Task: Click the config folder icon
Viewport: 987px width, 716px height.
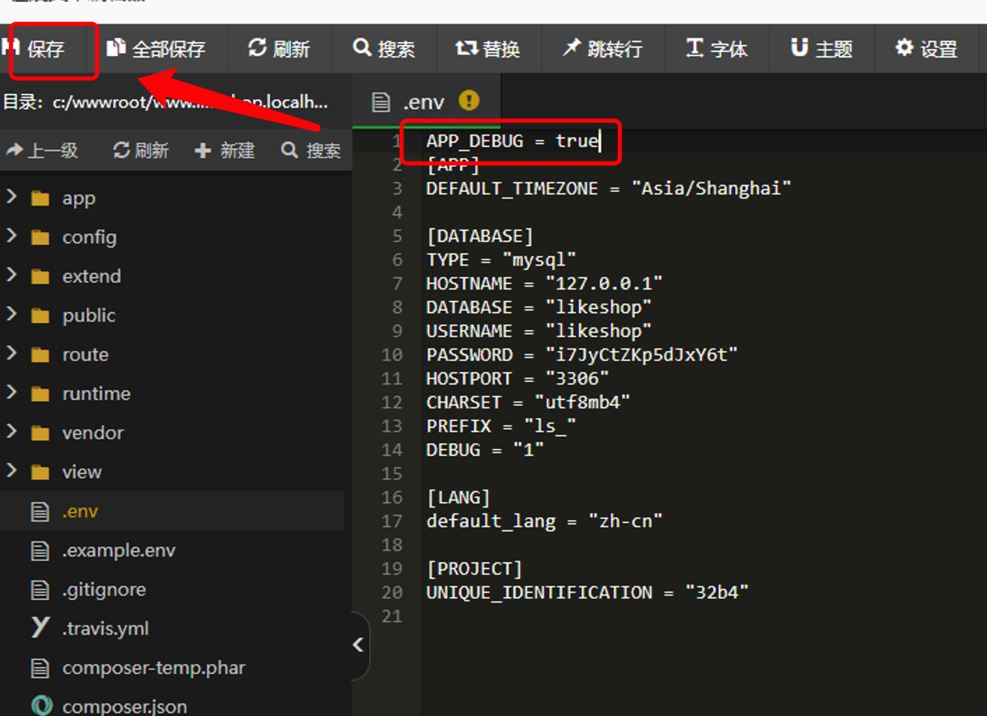Action: (x=41, y=238)
